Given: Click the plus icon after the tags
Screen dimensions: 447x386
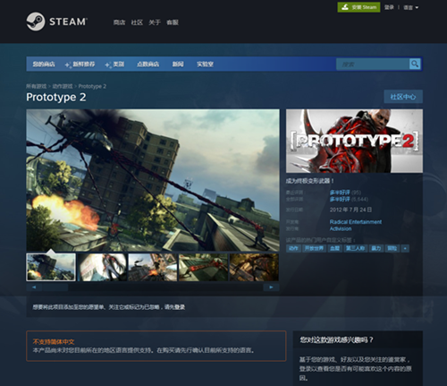Looking at the screenshot, I should coord(405,248).
